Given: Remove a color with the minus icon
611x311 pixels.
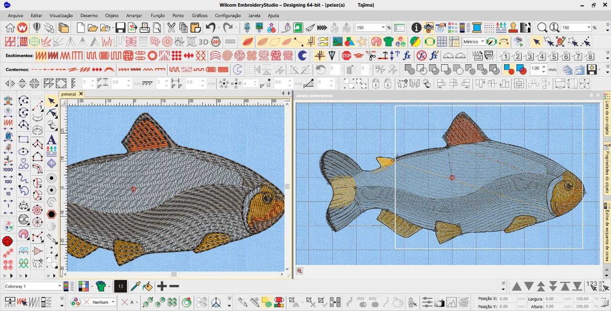Looking at the screenshot, I should 174,286.
